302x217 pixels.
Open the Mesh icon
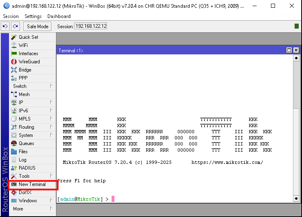14,94
